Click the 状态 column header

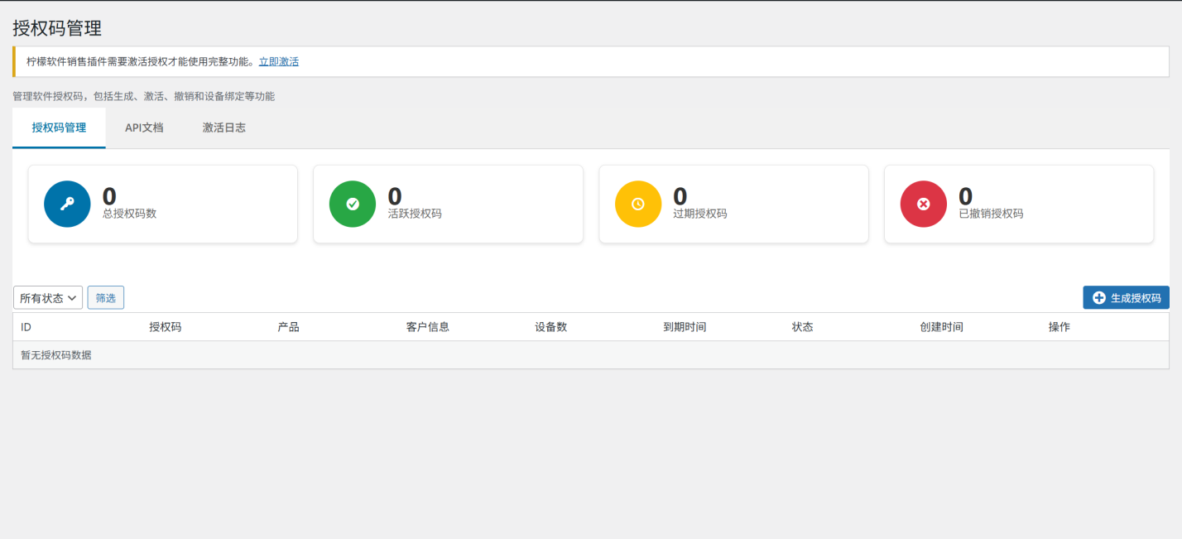click(x=802, y=327)
